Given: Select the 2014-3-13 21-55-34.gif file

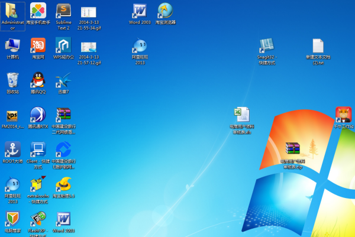Looking at the screenshot, I should 89,18.
